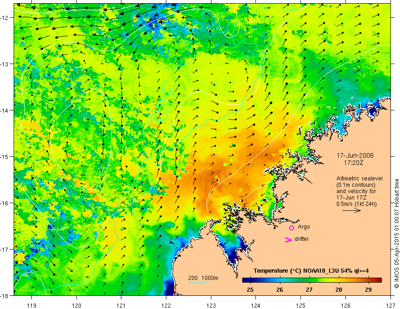Click the Temperature NOAA18_L3U title text
Viewport: 400px width, 309px height.
click(x=311, y=271)
